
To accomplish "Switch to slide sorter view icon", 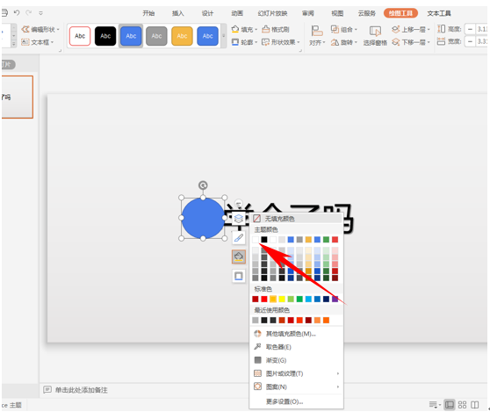I will click(x=462, y=405).
